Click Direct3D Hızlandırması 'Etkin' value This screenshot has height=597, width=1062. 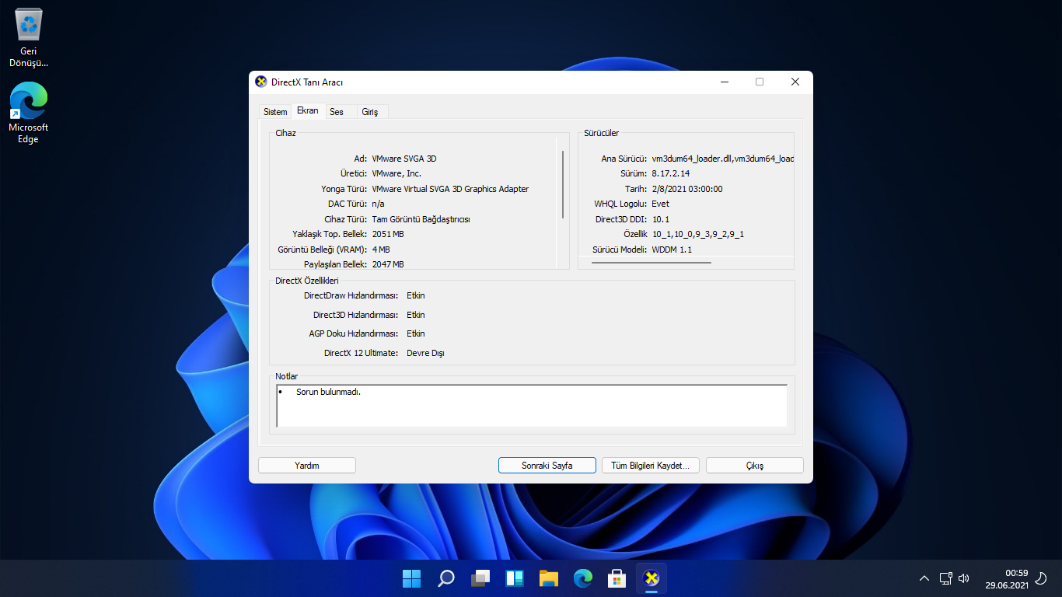416,315
